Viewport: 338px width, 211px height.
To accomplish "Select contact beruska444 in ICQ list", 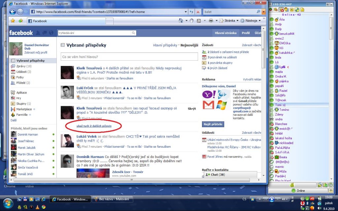I will [287, 34].
